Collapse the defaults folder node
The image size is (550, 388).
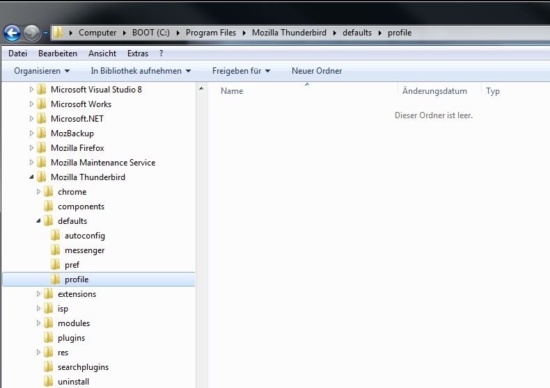(38, 221)
